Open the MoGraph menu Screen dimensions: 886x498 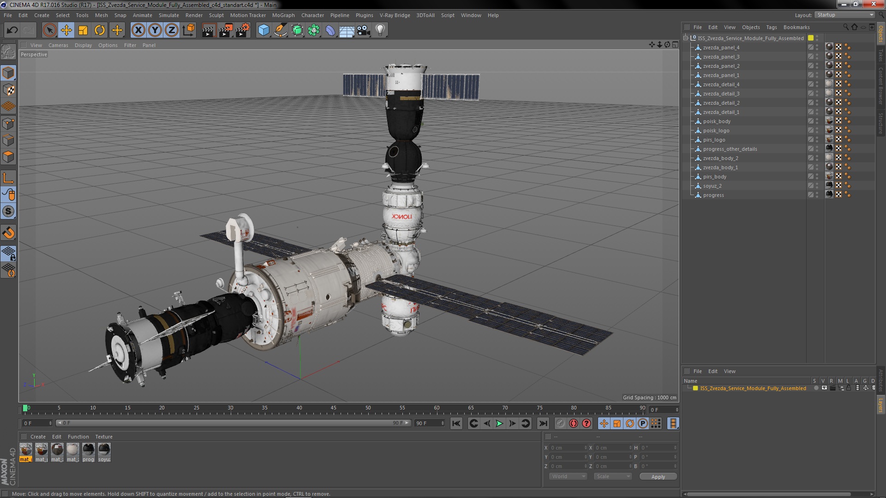(283, 15)
